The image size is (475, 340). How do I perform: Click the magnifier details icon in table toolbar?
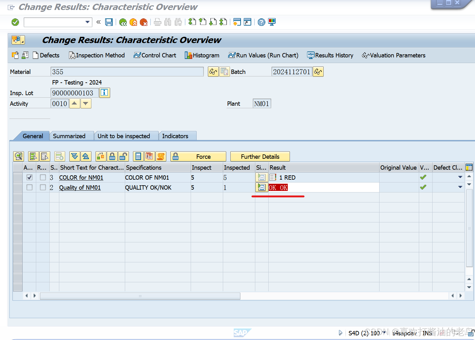18,156
